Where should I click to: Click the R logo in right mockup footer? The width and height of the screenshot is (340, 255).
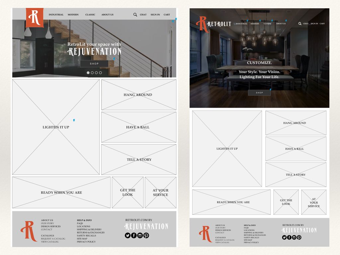[205, 234]
